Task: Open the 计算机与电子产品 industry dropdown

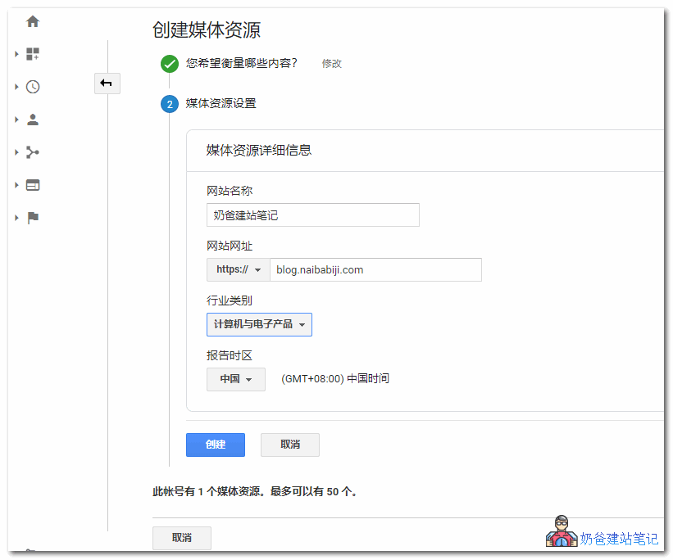Action: [259, 324]
